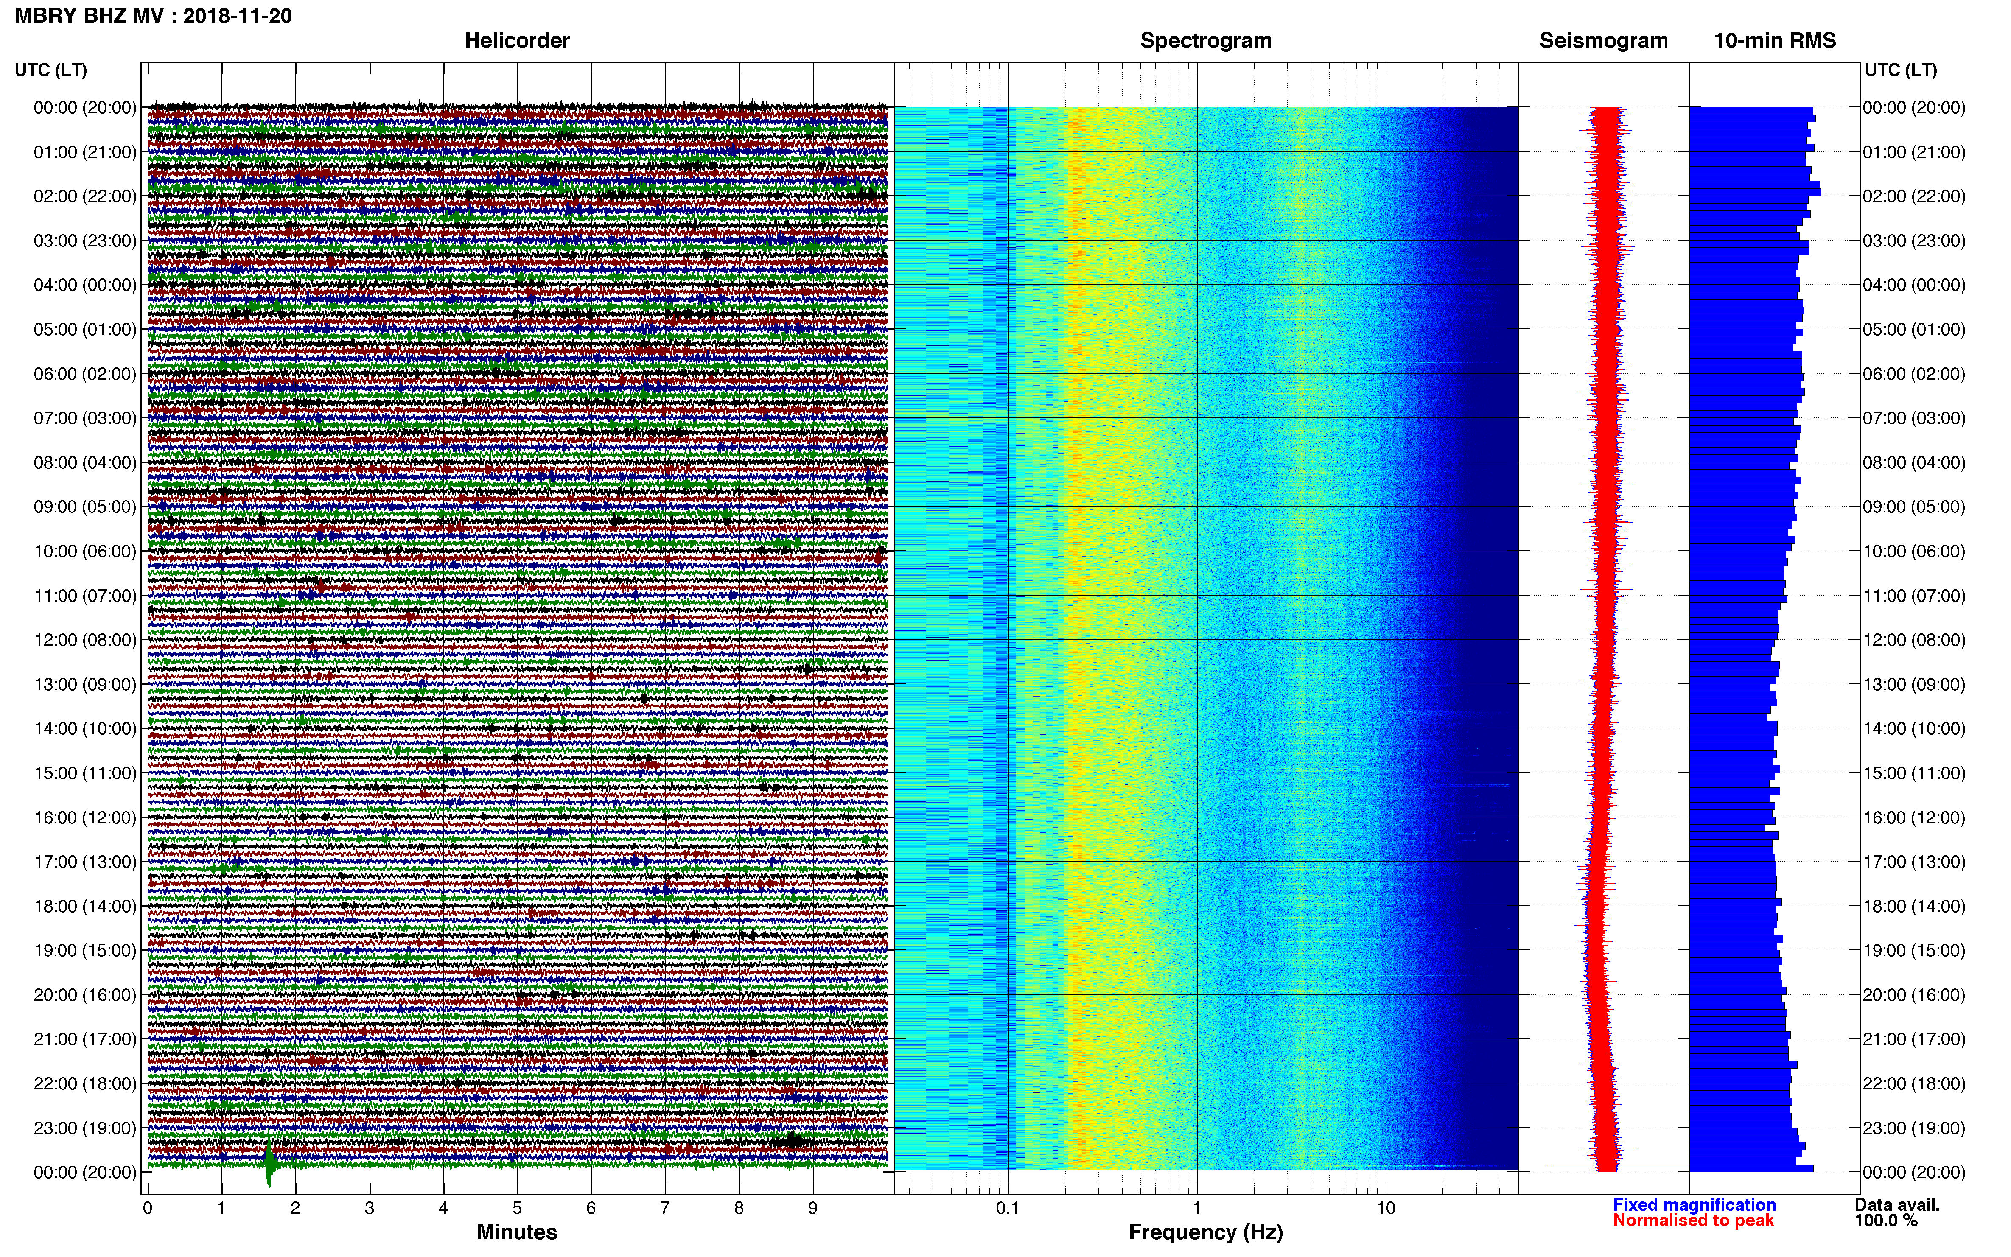The image size is (2011, 1257).
Task: Click left time label '01:00 (21:00)'
Action: (85, 152)
